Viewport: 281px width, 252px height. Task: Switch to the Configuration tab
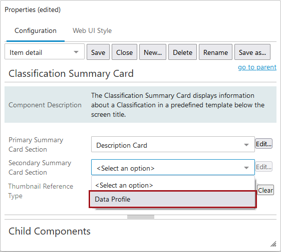[x=36, y=31]
